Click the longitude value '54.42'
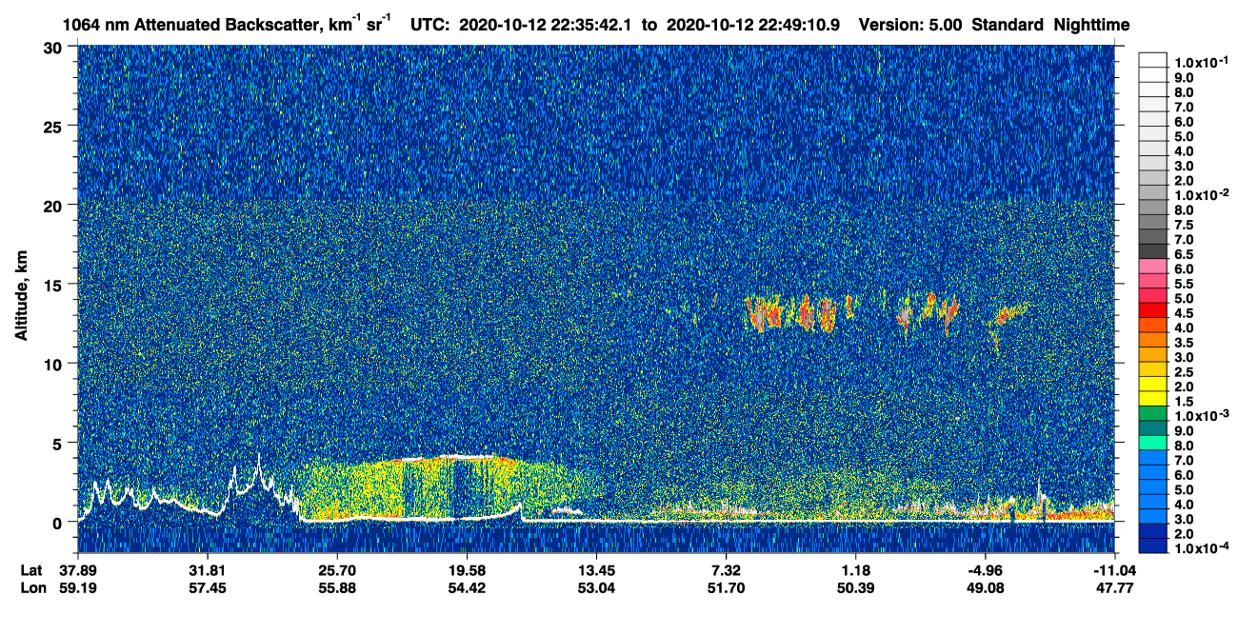The width and height of the screenshot is (1238, 635). [x=467, y=587]
